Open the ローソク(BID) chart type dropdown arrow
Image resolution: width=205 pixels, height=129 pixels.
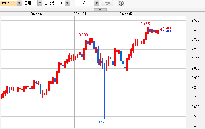coord(68,3)
